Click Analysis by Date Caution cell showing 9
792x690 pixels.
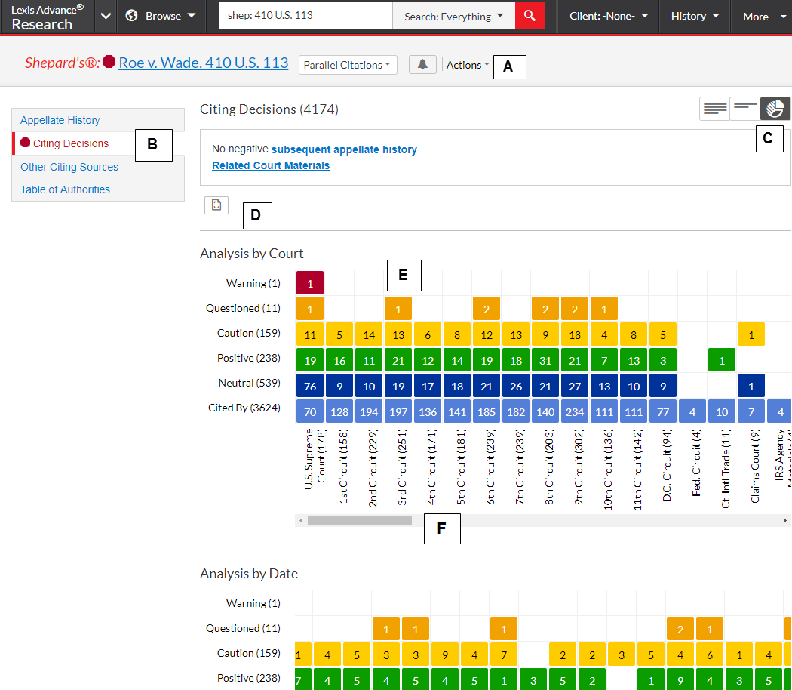point(445,655)
